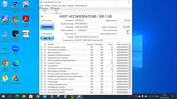Screen dimensions: 177x99
Task: Select the row Нестабильные сектора
Action: coord(84,87)
